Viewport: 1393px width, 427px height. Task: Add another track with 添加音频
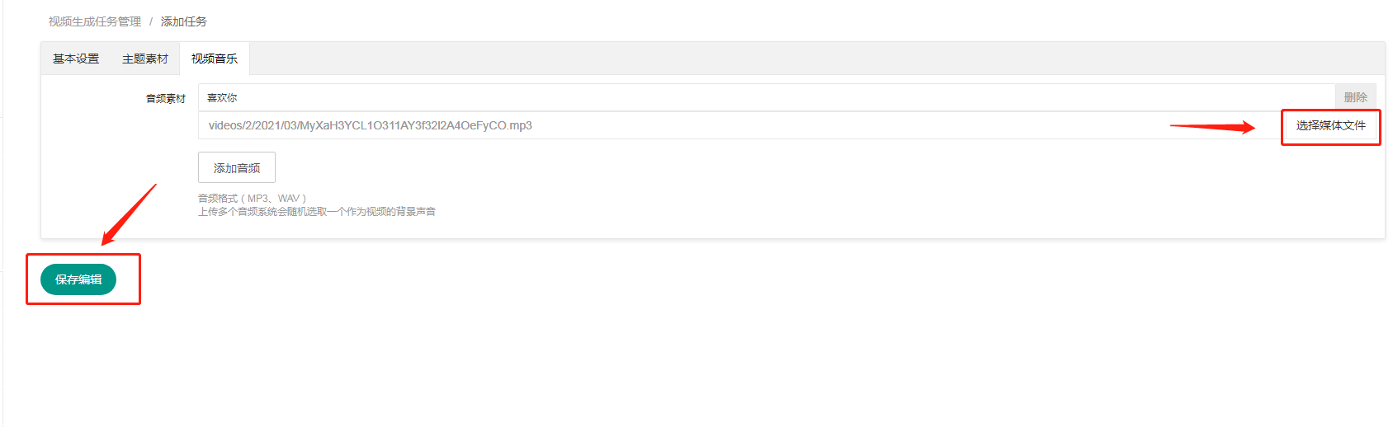coord(237,167)
